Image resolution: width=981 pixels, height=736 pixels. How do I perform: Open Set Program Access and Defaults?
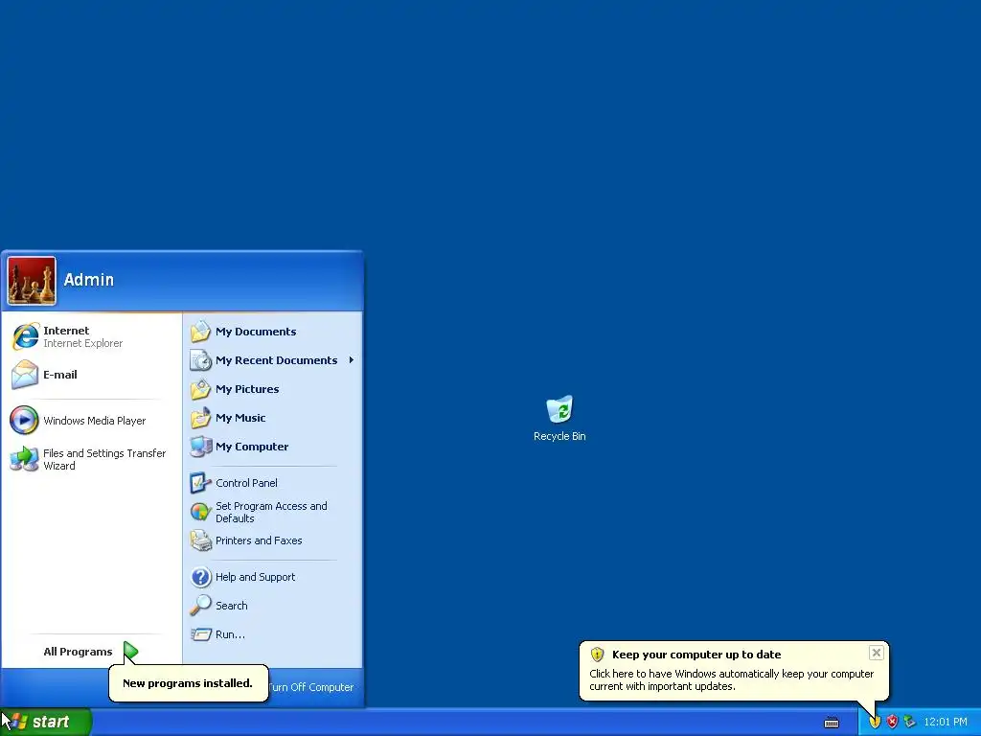273,512
